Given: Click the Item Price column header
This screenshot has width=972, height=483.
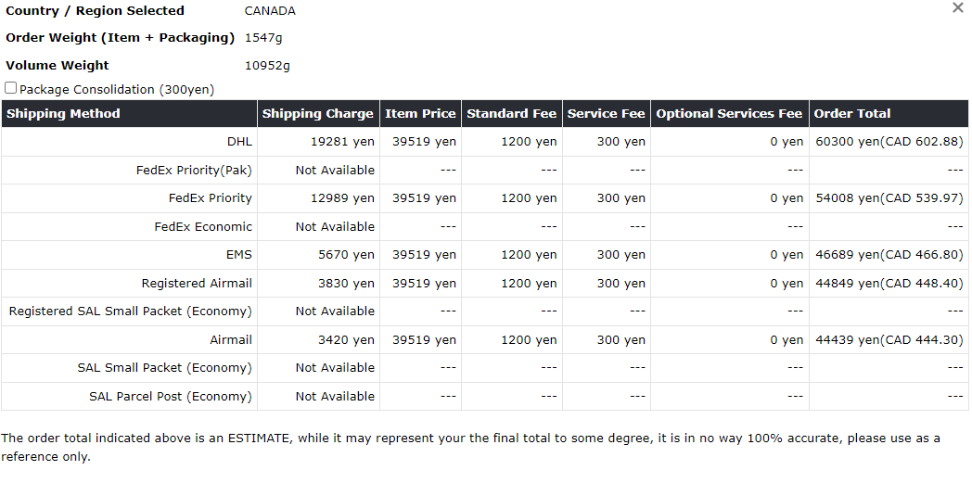Looking at the screenshot, I should tap(420, 114).
